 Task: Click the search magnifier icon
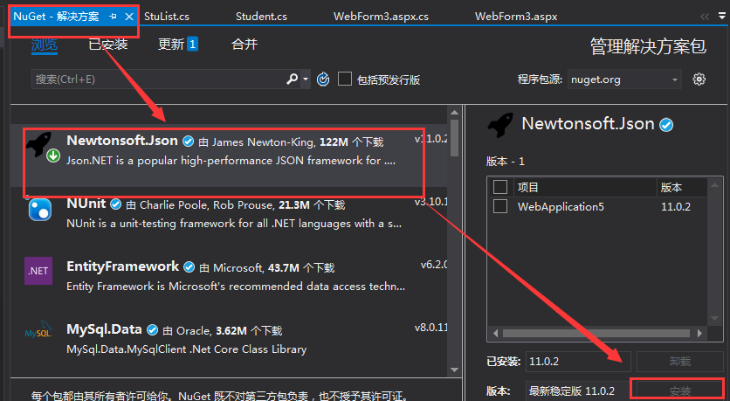click(292, 80)
